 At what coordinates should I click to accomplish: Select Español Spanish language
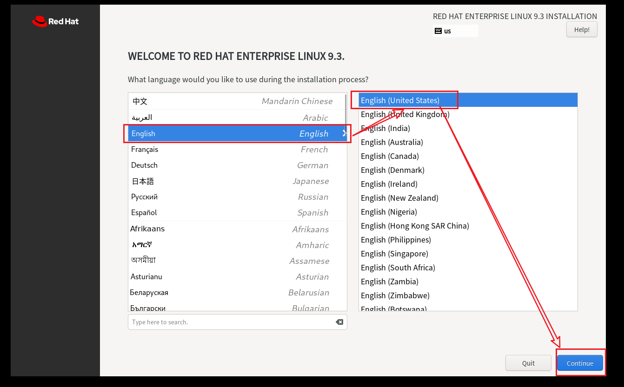point(238,212)
